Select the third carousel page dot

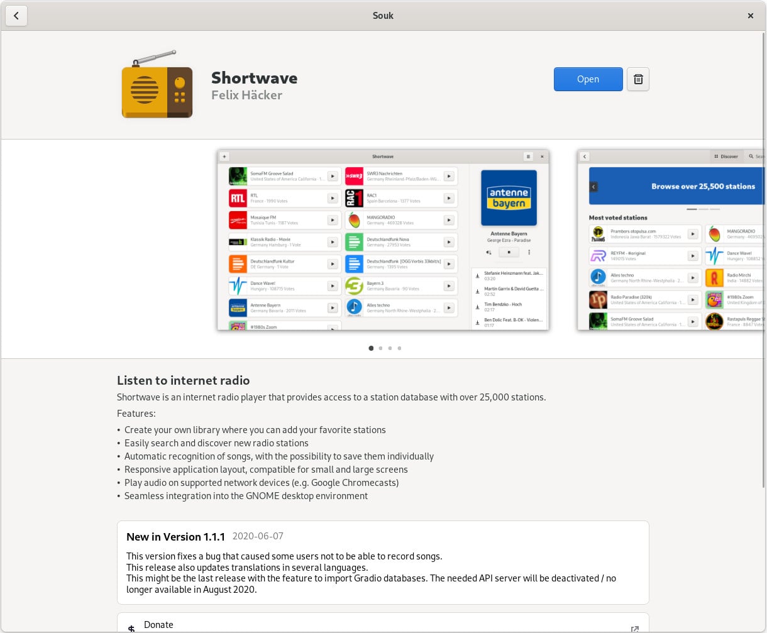coord(390,348)
